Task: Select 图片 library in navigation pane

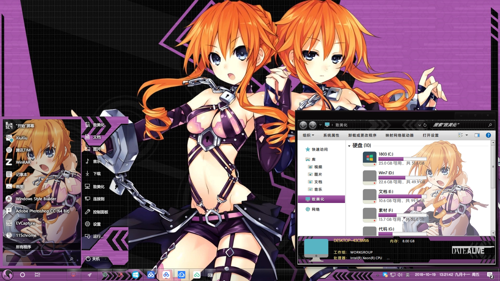Action: point(315,174)
